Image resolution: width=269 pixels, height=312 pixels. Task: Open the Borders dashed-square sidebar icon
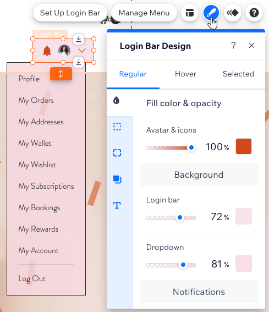pyautogui.click(x=117, y=127)
